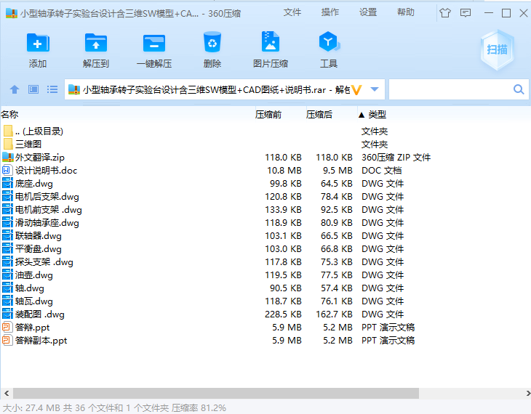Screen dimensions: 531x414
Task: Click the status bar compression ratio text
Action: [x=199, y=408]
